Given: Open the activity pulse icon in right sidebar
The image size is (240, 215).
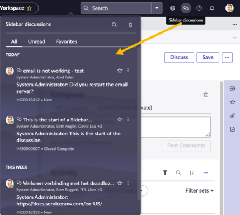Looking at the screenshot, I should click(232, 88).
